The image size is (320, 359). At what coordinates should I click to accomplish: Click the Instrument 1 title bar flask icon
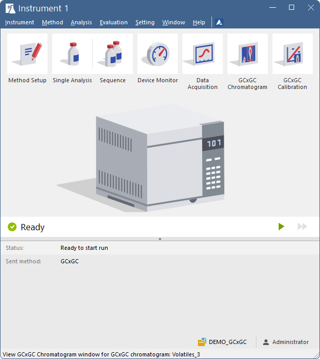(x=10, y=8)
